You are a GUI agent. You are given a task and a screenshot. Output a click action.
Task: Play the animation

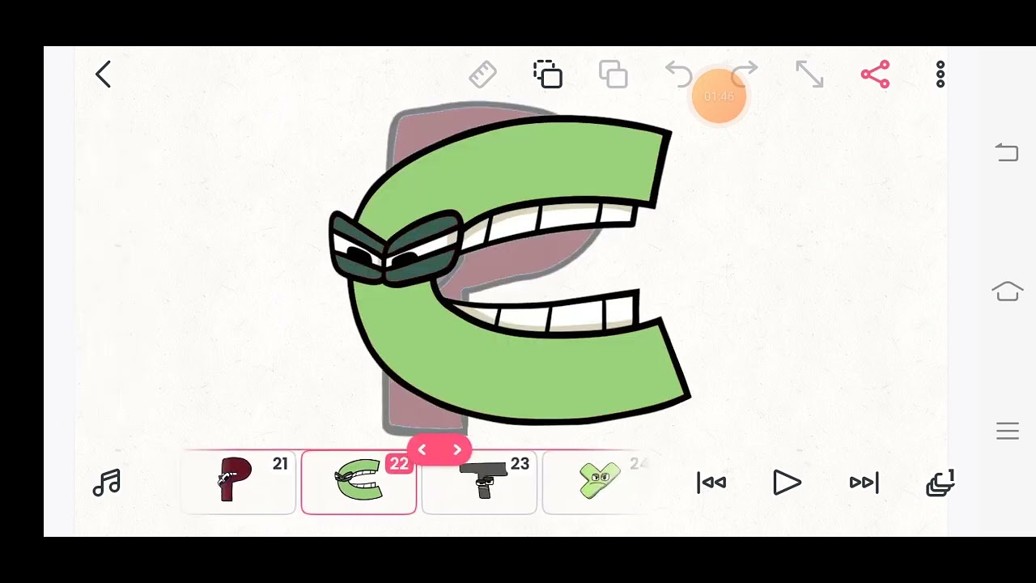[x=787, y=483]
